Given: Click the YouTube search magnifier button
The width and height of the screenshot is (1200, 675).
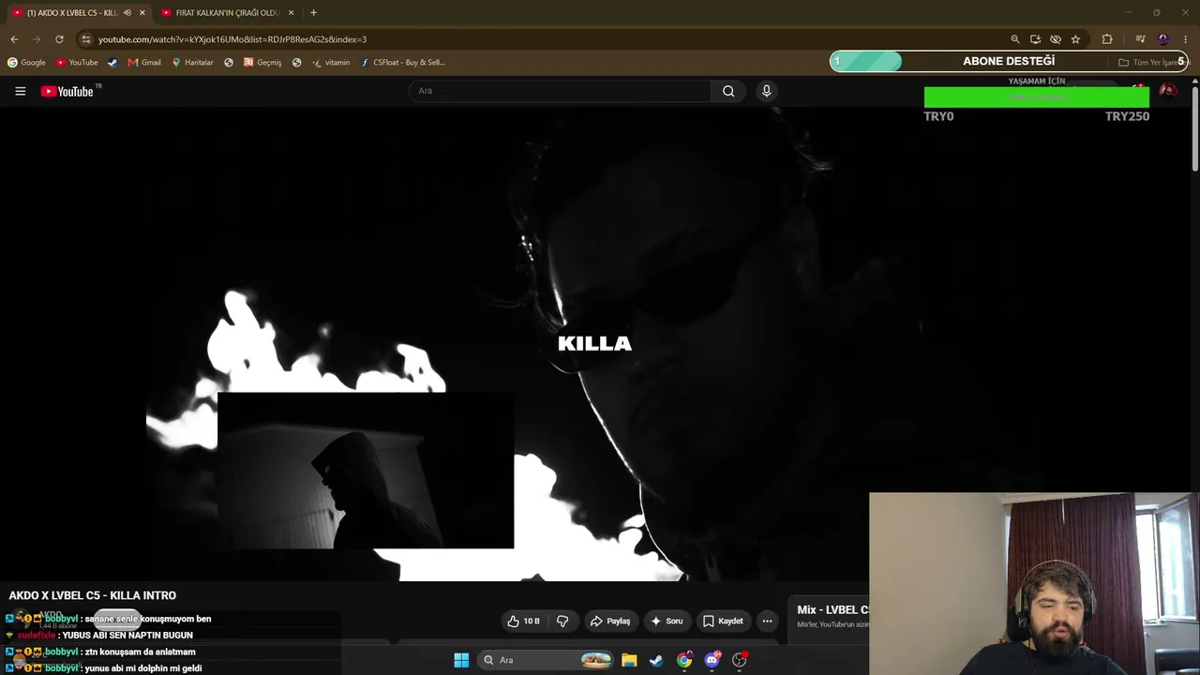Looking at the screenshot, I should click(728, 91).
